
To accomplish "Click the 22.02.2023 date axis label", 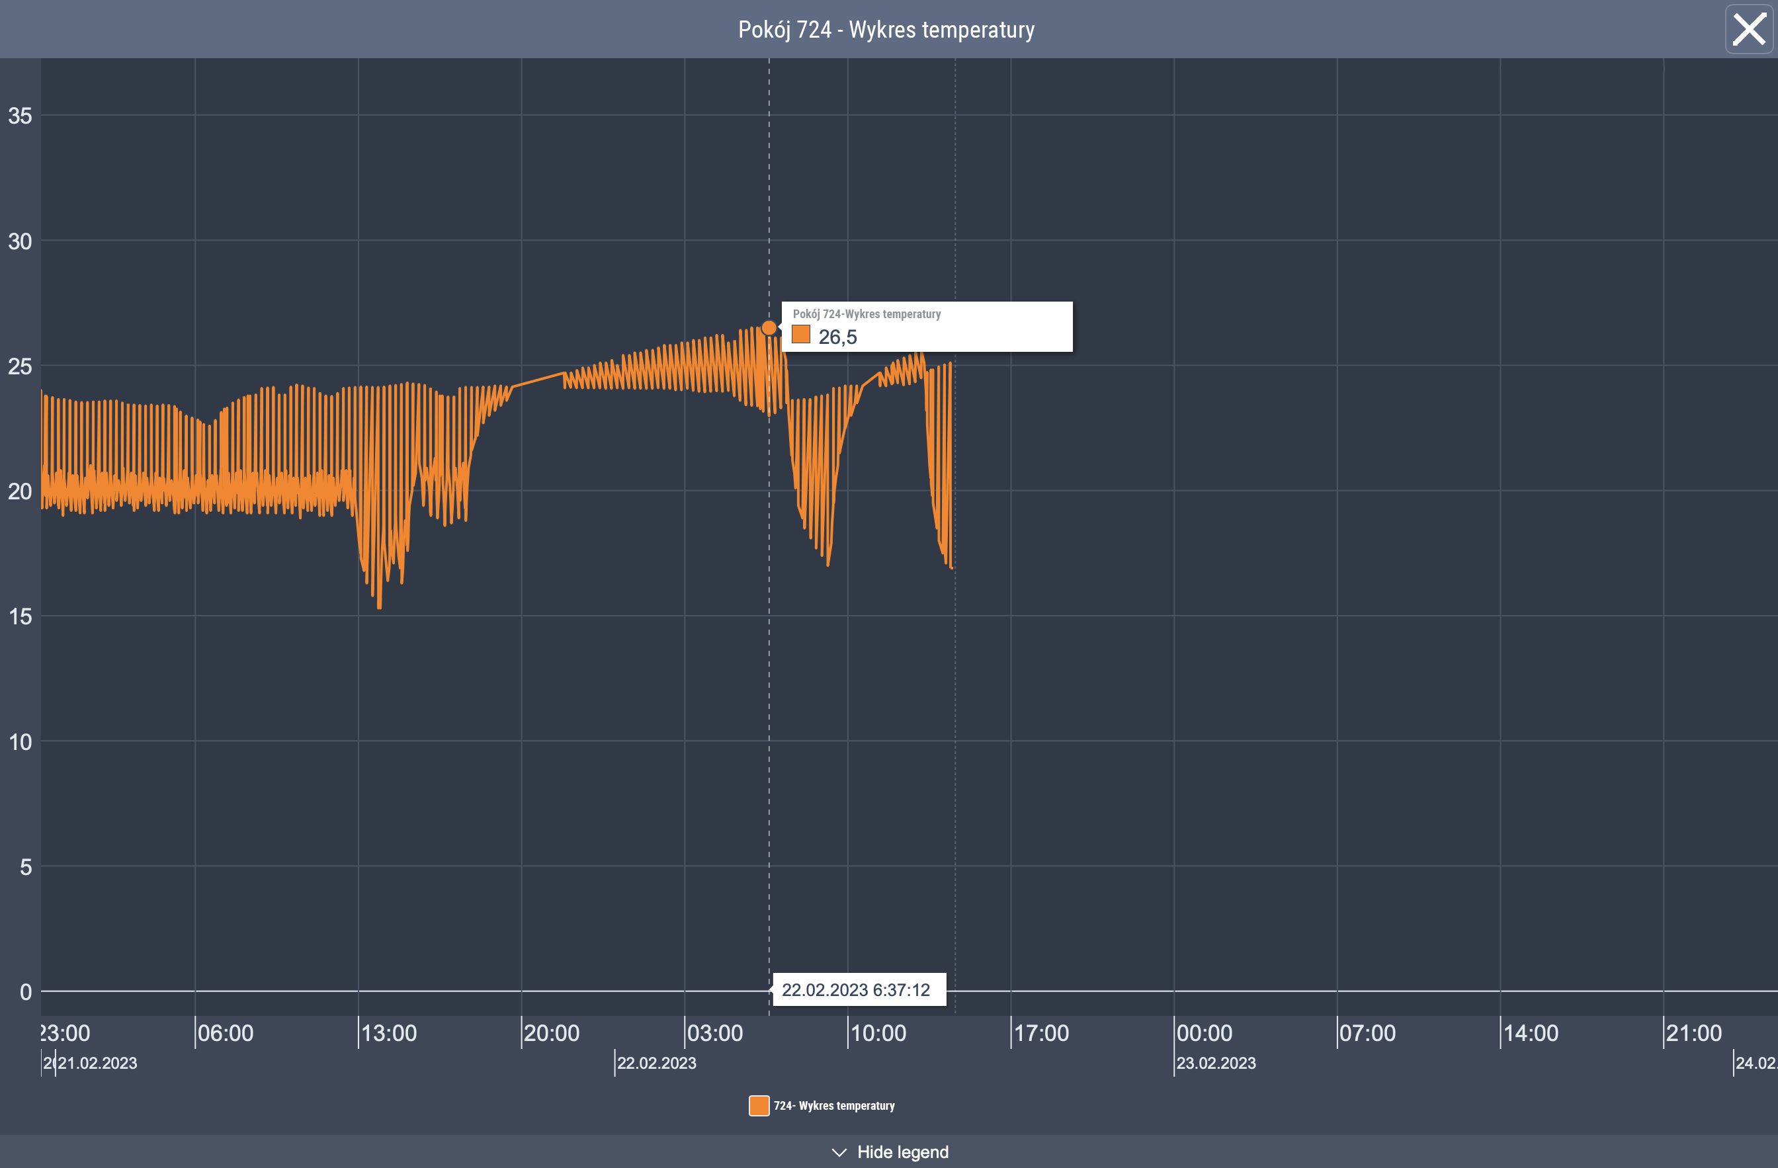I will pos(657,1063).
